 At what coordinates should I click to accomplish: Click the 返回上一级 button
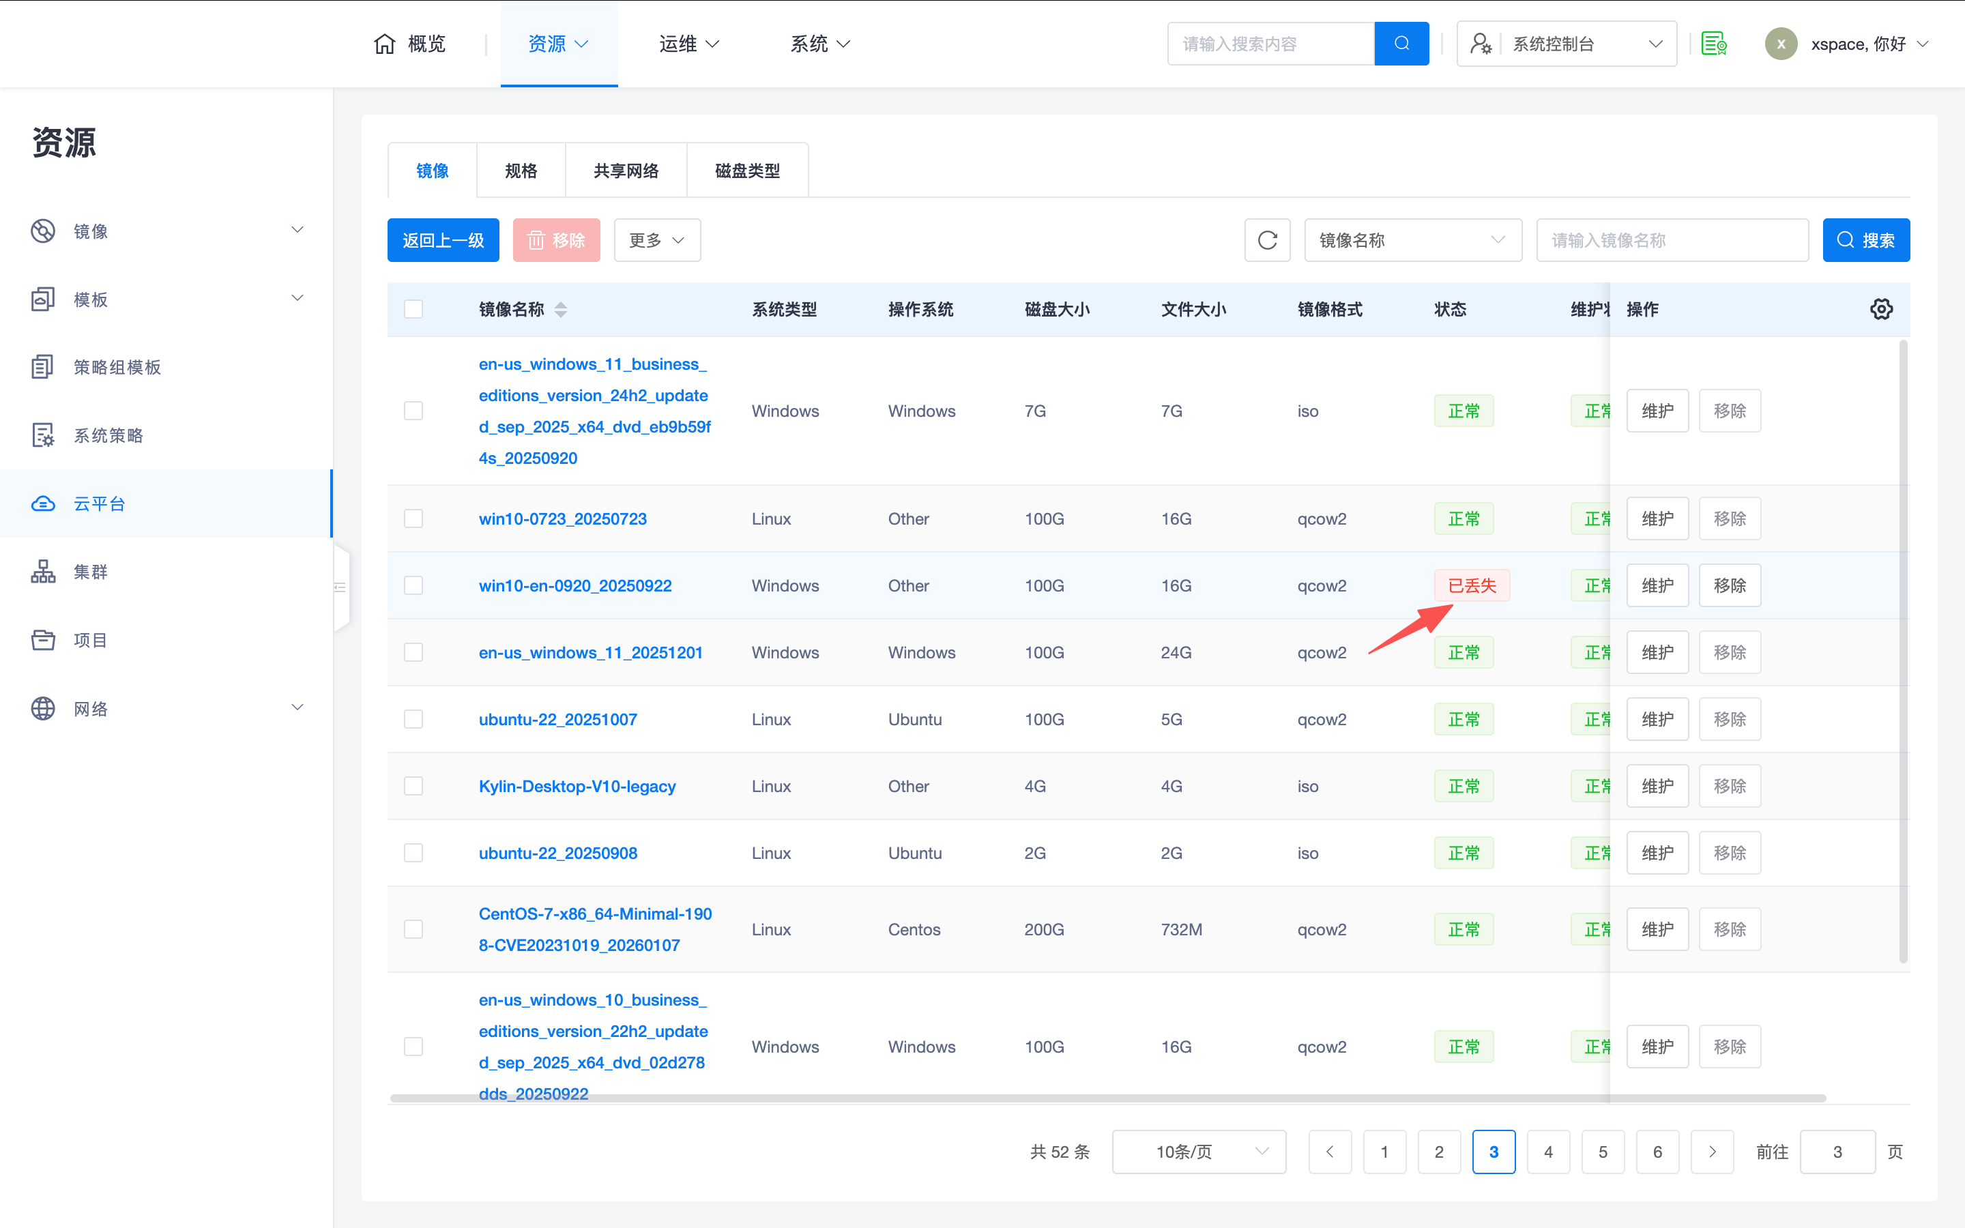tap(443, 240)
